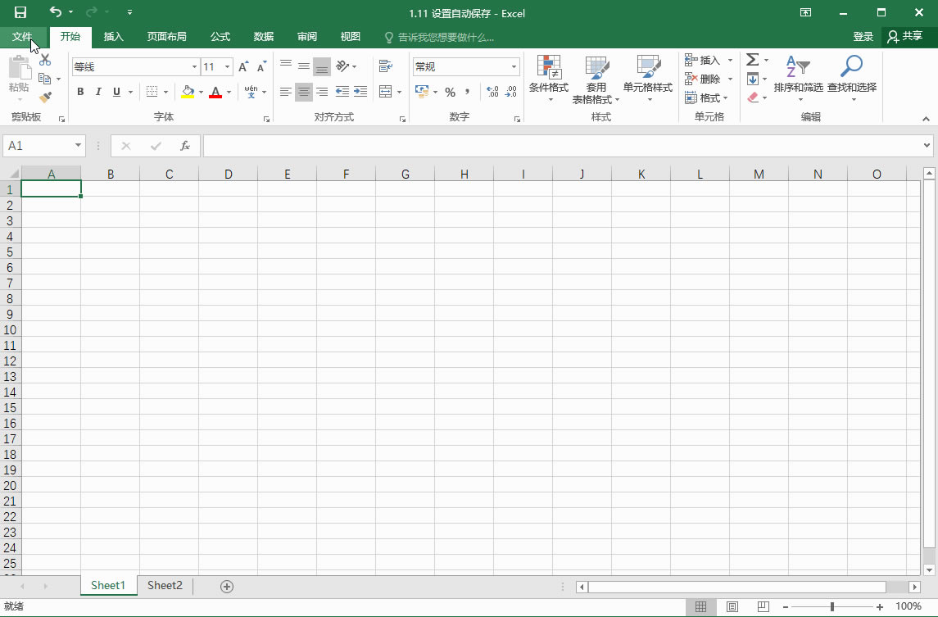Toggle italic formatting

point(98,92)
